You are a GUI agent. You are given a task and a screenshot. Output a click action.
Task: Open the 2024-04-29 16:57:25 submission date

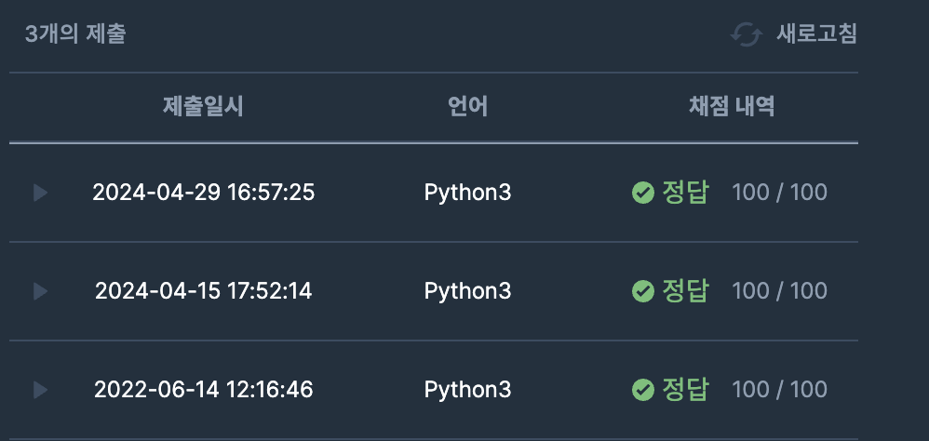click(x=203, y=193)
